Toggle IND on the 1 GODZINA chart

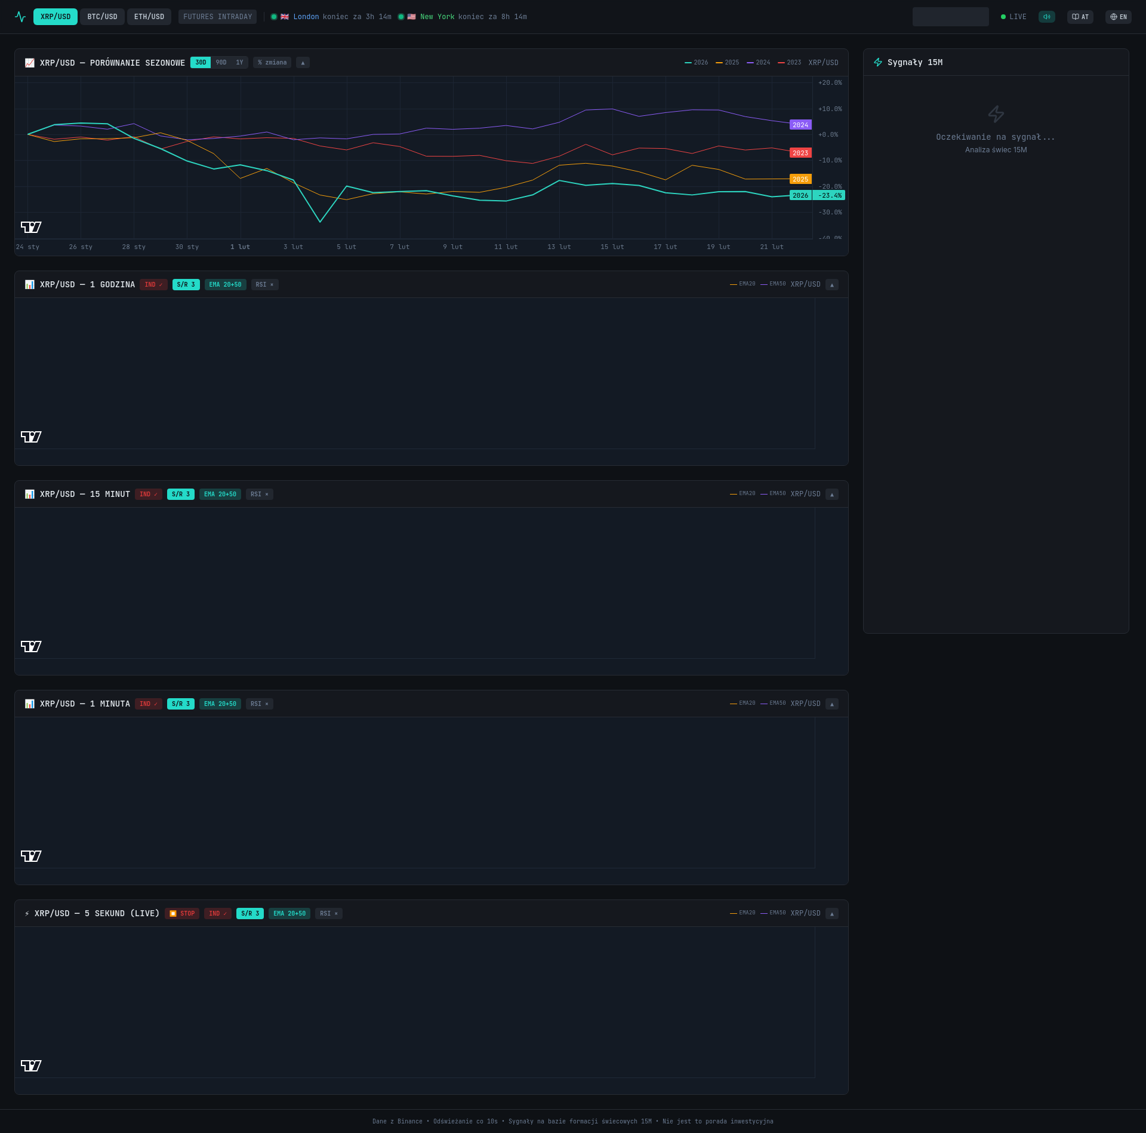[x=153, y=284]
